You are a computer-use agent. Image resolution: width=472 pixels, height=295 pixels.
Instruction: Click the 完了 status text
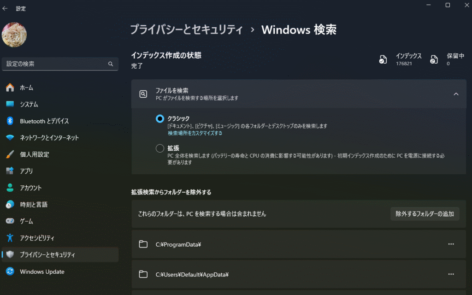coord(137,66)
